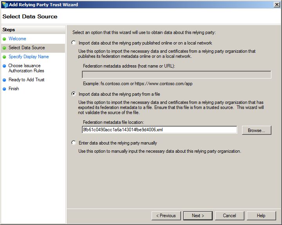Cancel the wizard

[x=230, y=216]
